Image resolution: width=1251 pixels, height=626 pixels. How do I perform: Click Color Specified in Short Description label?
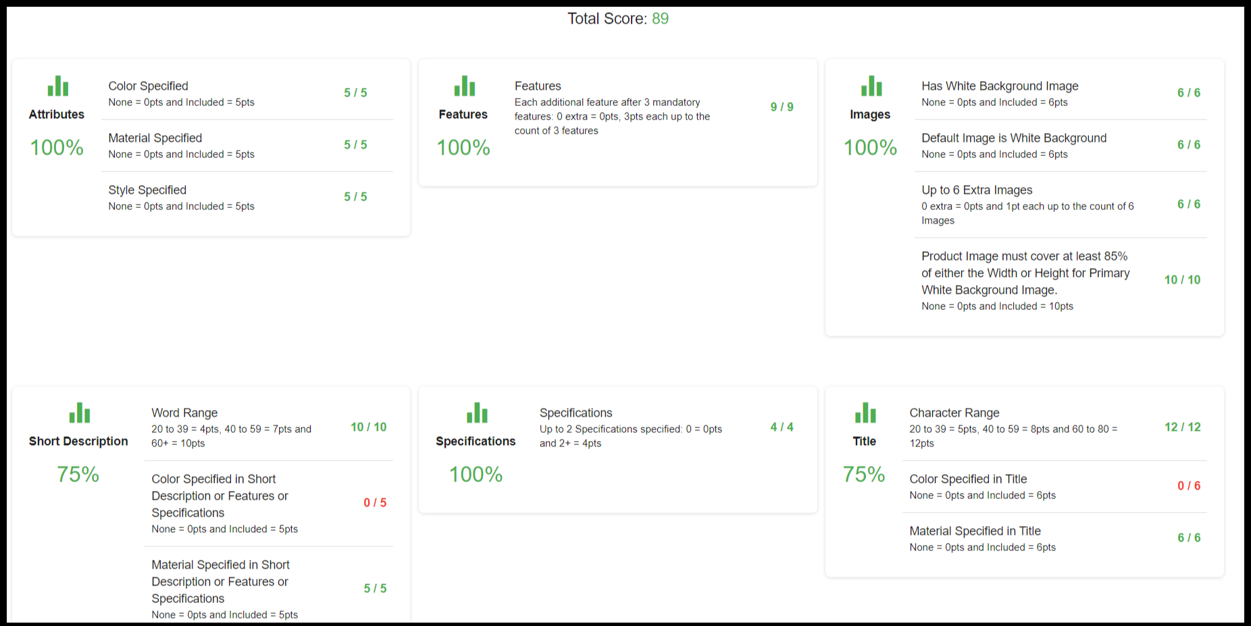tap(220, 496)
